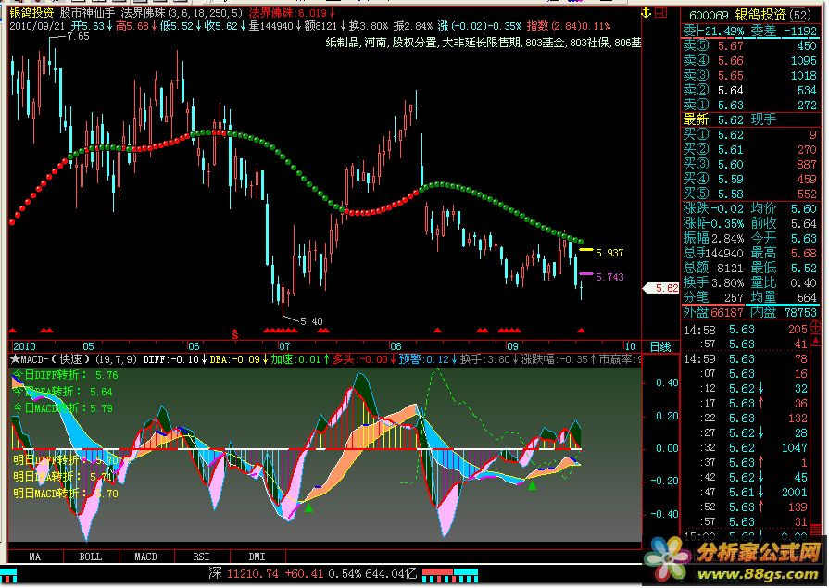Click the magenta 5.743 level marker
This screenshot has width=829, height=588.
[586, 273]
